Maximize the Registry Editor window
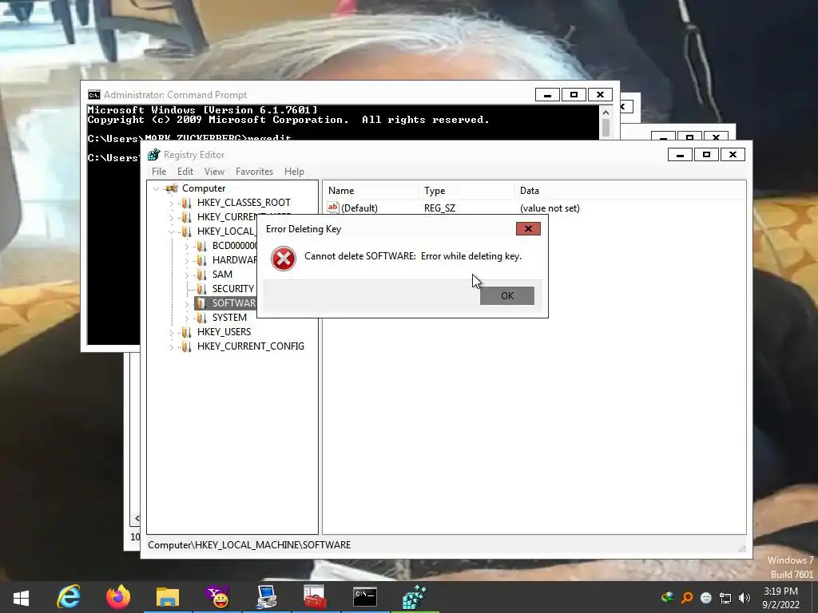Screen dimensions: 818x613 (706, 154)
